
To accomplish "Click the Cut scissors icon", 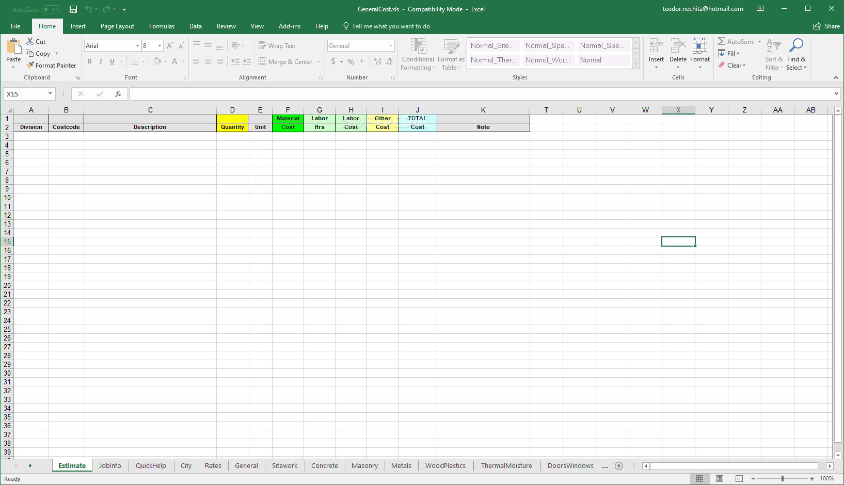I will (30, 41).
